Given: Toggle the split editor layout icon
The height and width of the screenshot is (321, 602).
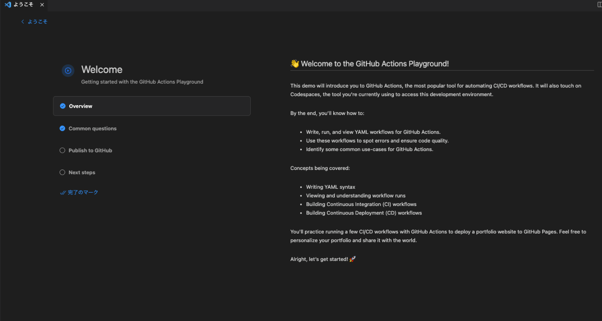Looking at the screenshot, I should pos(599,5).
